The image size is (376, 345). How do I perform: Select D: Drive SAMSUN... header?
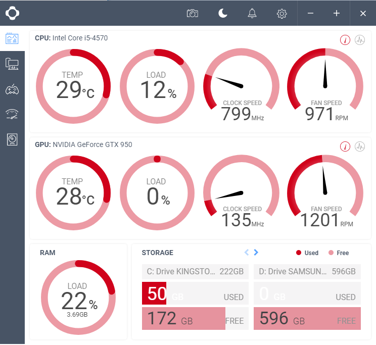pos(307,272)
